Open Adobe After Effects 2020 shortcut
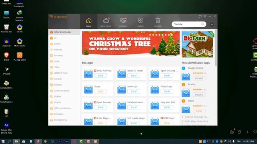 6,128
